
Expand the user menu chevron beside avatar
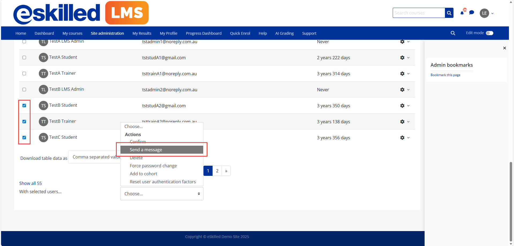(492, 13)
